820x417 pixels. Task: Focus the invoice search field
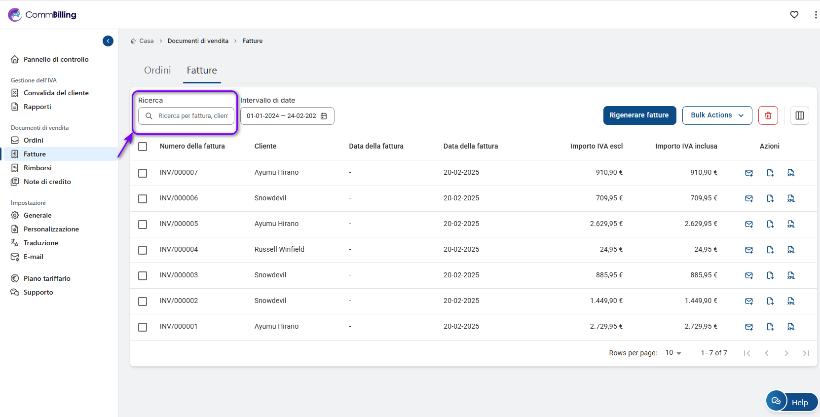[192, 116]
